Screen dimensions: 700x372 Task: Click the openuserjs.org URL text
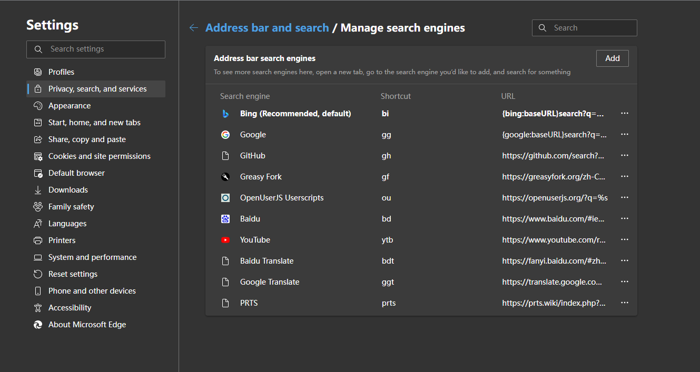555,198
